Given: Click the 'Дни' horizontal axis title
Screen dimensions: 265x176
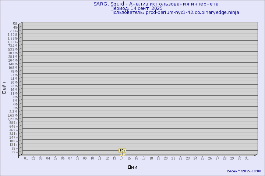Looking at the screenshot, I should 132,167.
